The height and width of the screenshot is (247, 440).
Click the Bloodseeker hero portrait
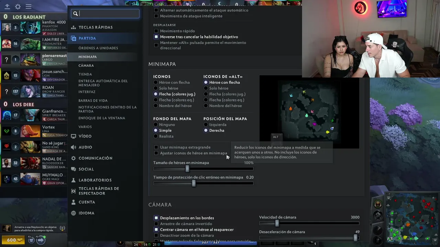[30, 163]
